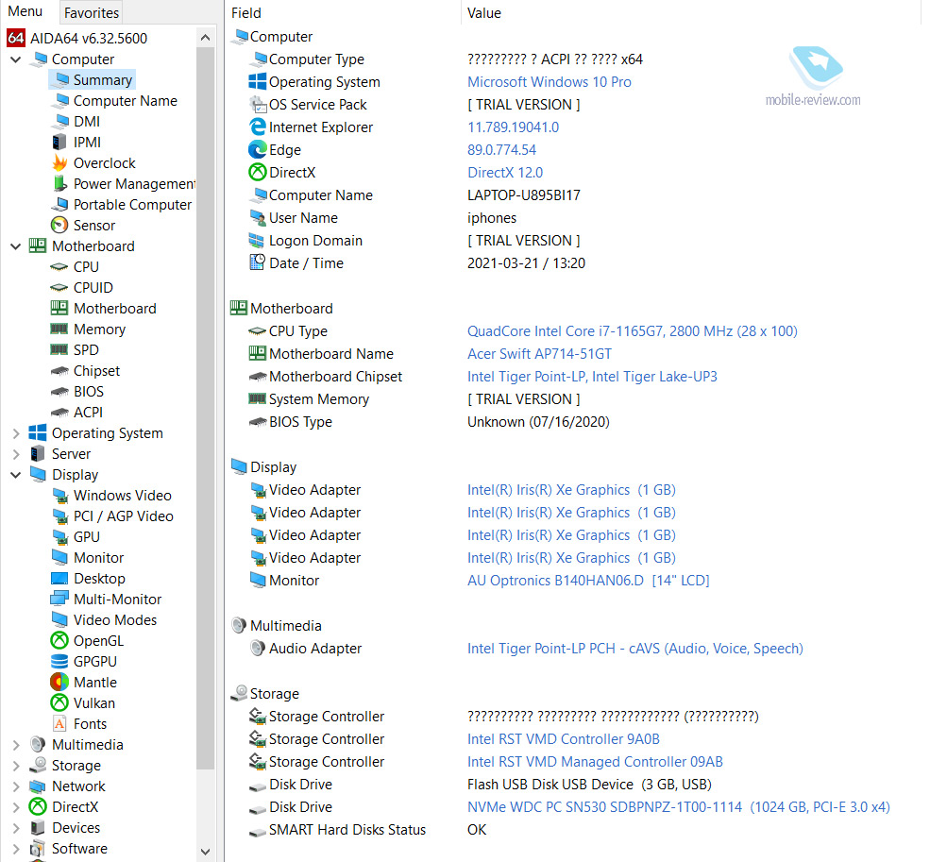
Task: Open the Chipset tree item
Action: click(x=96, y=371)
